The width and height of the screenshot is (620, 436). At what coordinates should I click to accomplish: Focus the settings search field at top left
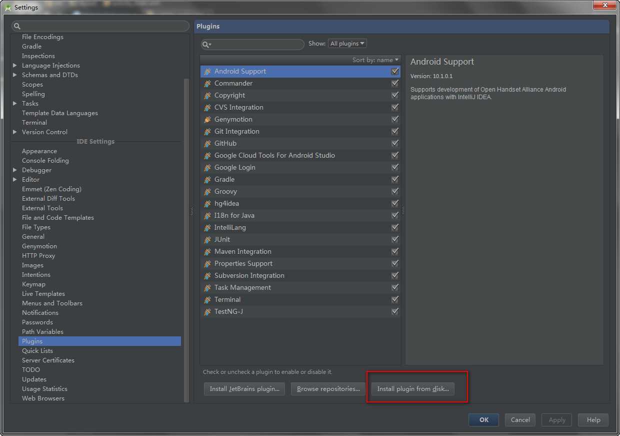(100, 26)
